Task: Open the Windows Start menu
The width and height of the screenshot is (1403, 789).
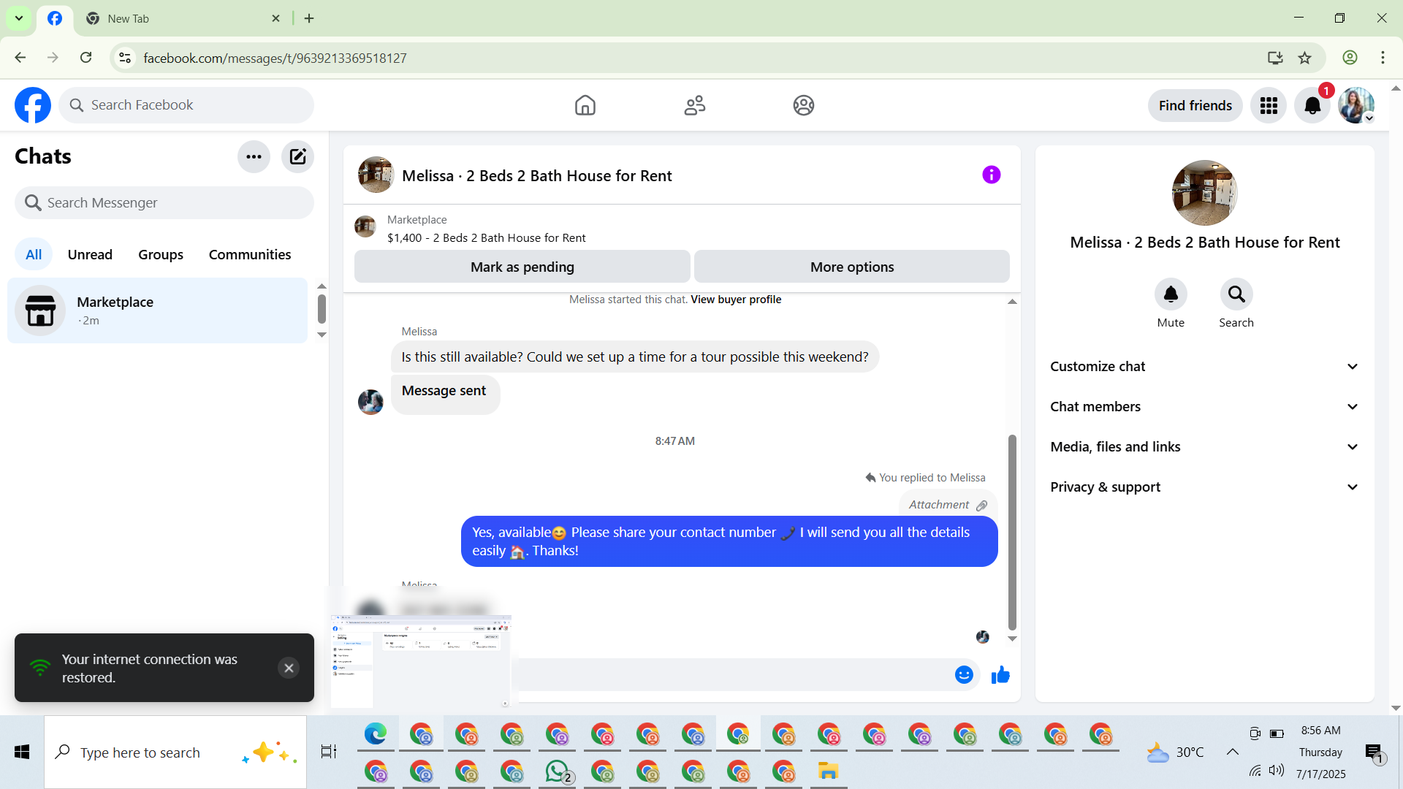Action: click(x=22, y=752)
